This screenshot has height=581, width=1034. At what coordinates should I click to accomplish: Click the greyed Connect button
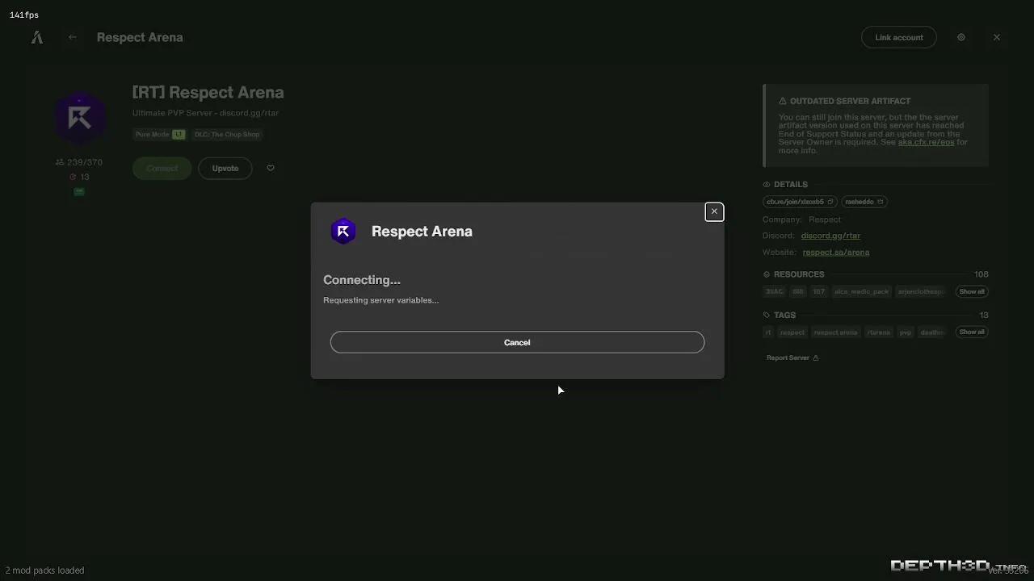pos(162,169)
